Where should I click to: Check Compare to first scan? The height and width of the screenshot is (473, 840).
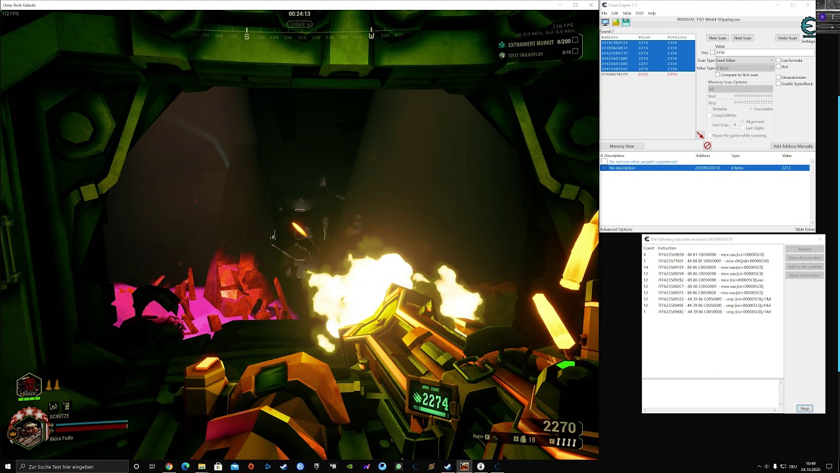coord(717,75)
